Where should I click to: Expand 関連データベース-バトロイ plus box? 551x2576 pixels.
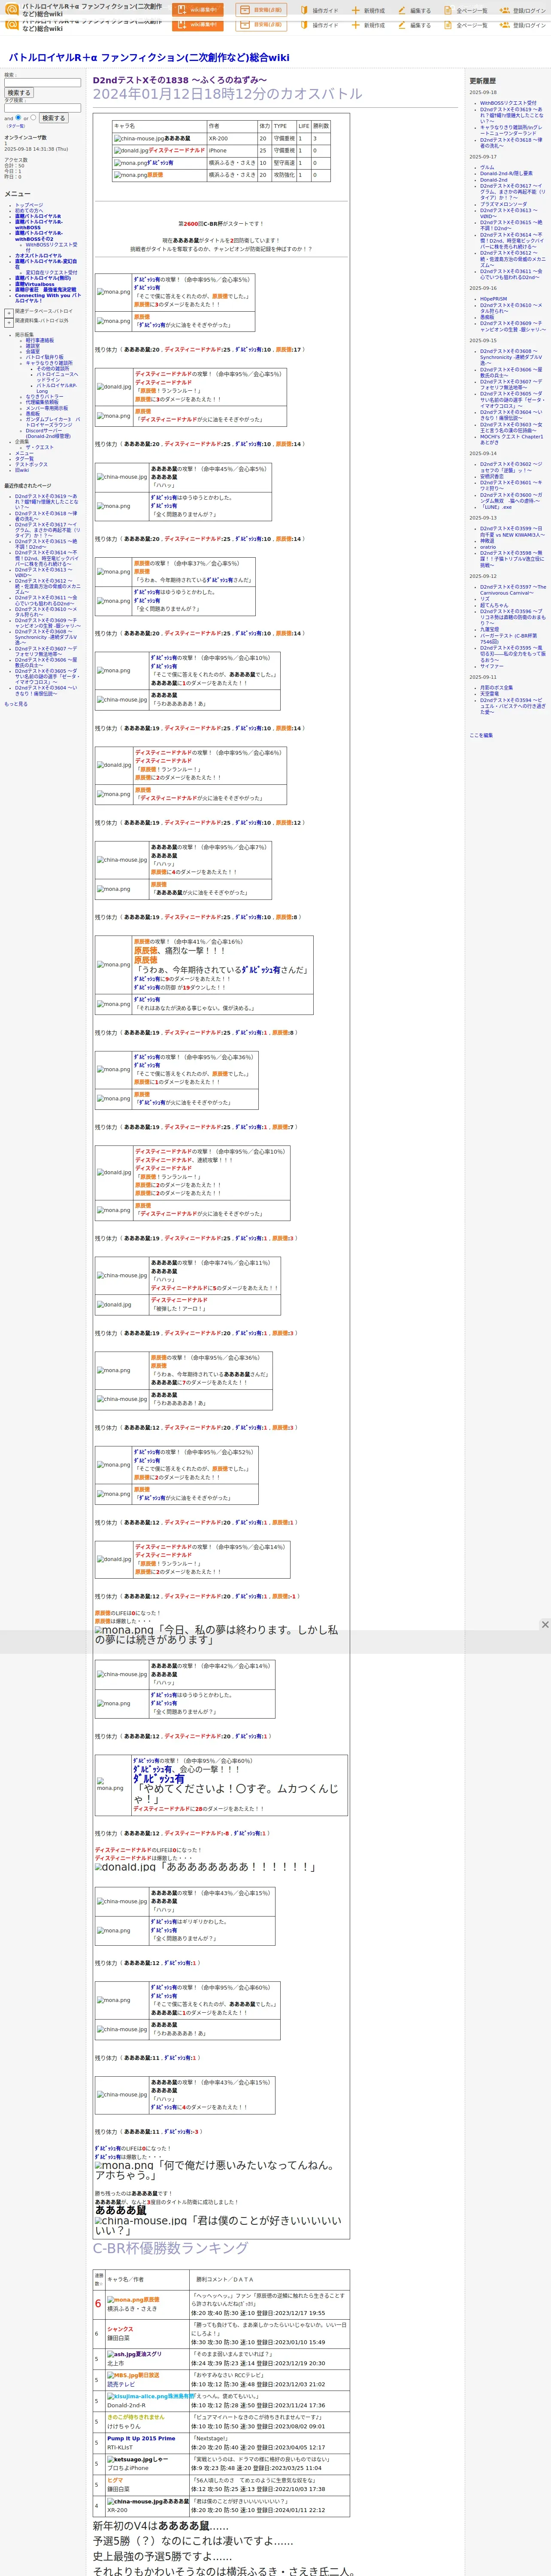9,312
